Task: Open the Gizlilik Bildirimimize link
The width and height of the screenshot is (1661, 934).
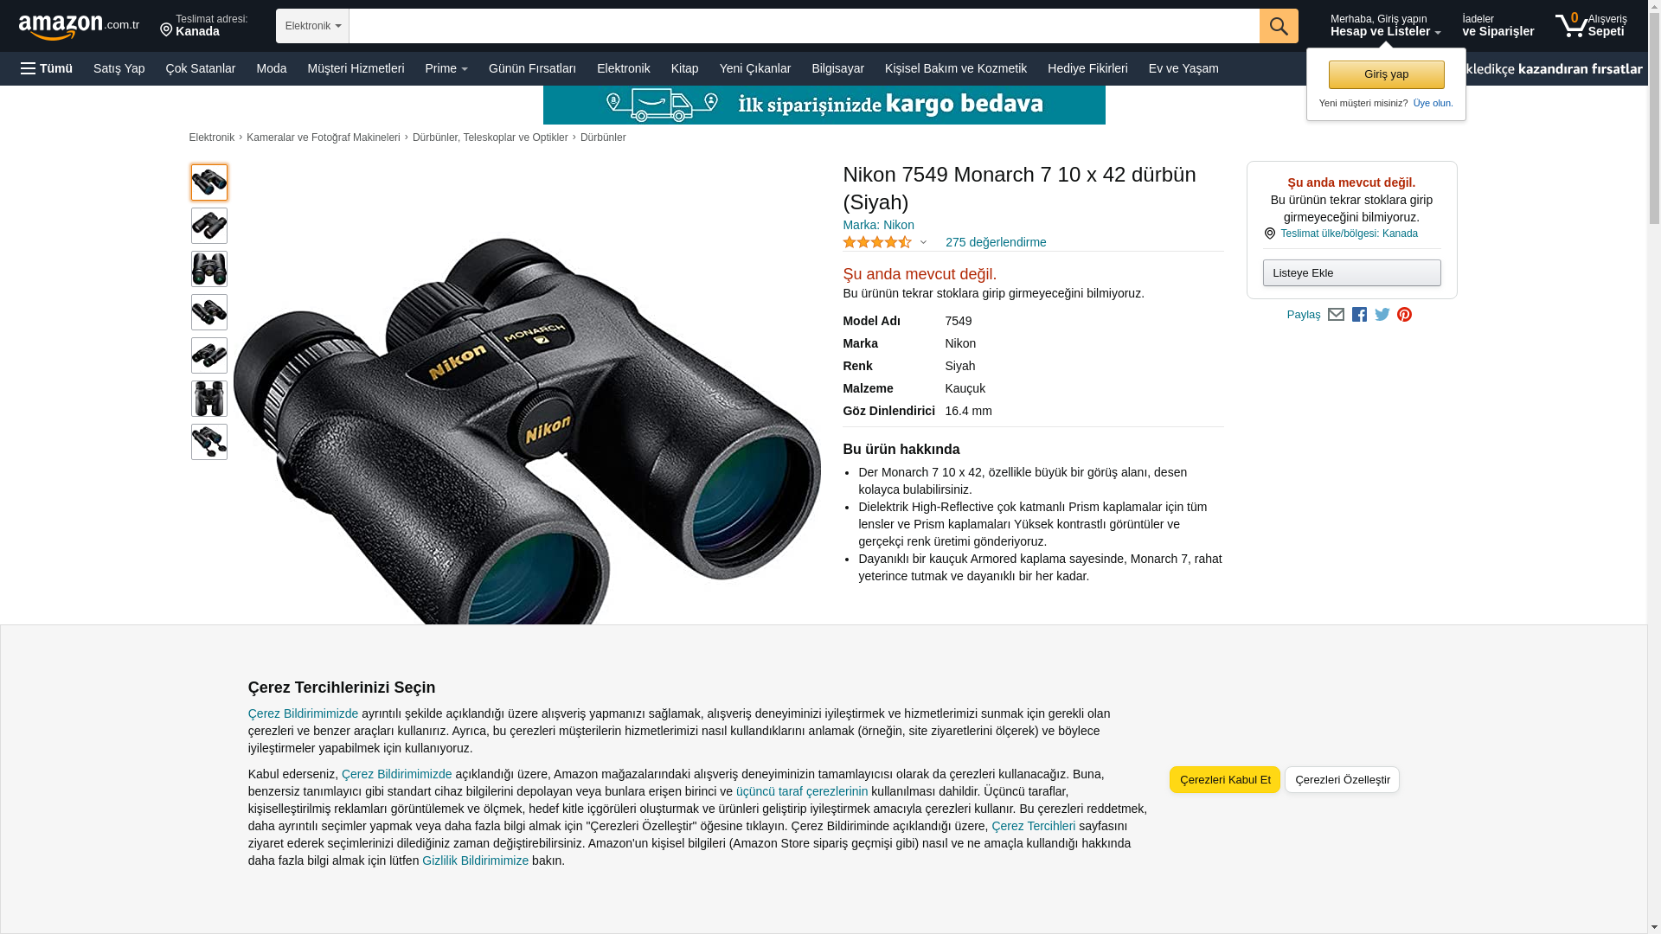Action: tap(475, 860)
